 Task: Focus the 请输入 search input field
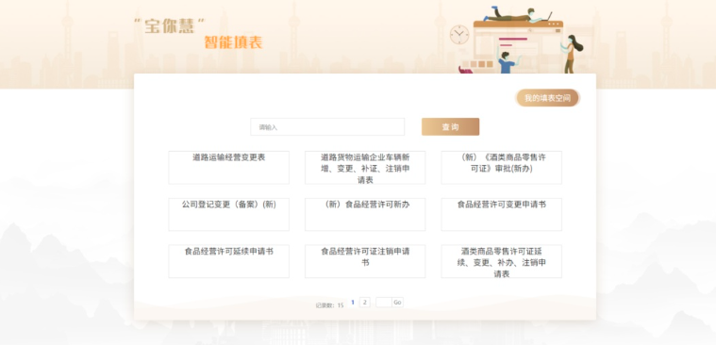click(327, 127)
